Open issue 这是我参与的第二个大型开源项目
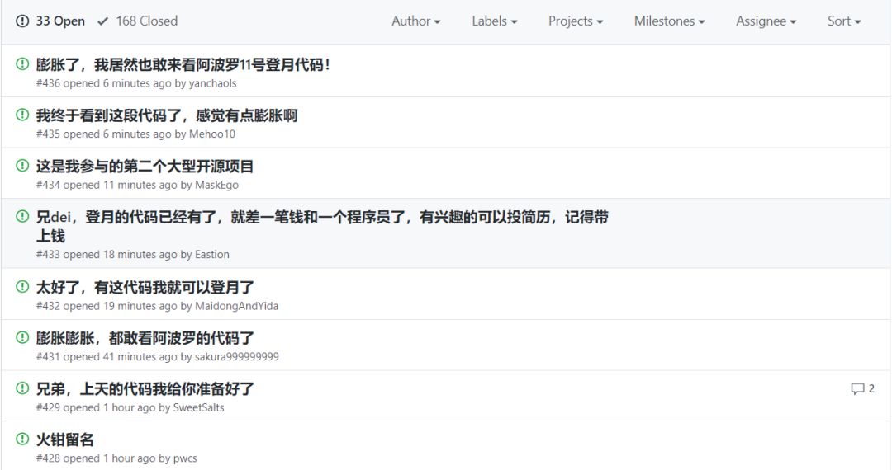This screenshot has width=892, height=470. (145, 167)
